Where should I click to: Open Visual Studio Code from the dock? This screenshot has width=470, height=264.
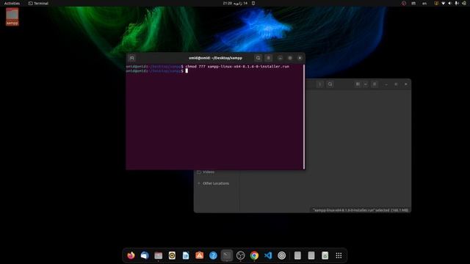pyautogui.click(x=268, y=255)
